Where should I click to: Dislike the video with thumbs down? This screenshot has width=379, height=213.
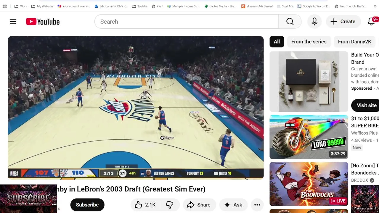(x=170, y=205)
